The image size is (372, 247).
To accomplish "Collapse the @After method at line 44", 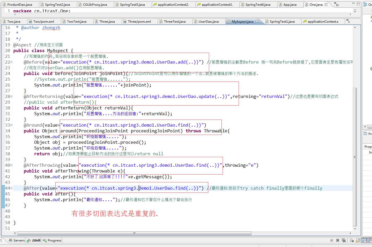I will pos(11,188).
